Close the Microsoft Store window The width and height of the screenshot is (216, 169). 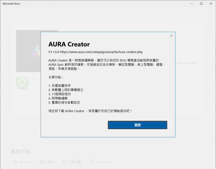click(211, 4)
